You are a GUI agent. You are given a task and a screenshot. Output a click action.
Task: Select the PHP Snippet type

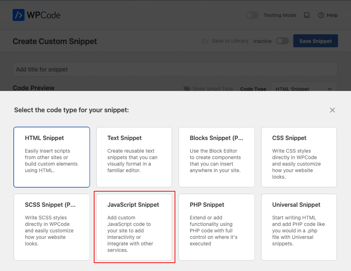point(216,227)
